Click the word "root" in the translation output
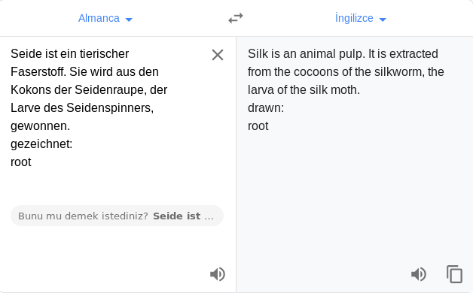The height and width of the screenshot is (293, 473). (x=258, y=126)
